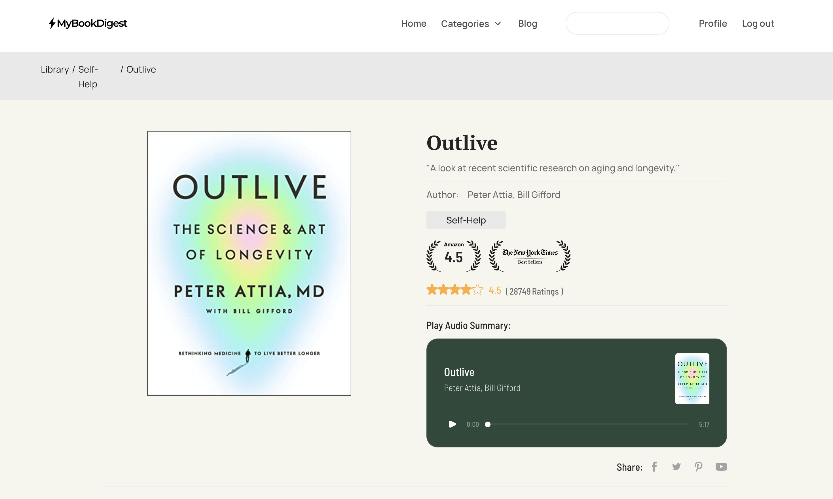Click the YouTube share icon
833x499 pixels.
(x=721, y=467)
